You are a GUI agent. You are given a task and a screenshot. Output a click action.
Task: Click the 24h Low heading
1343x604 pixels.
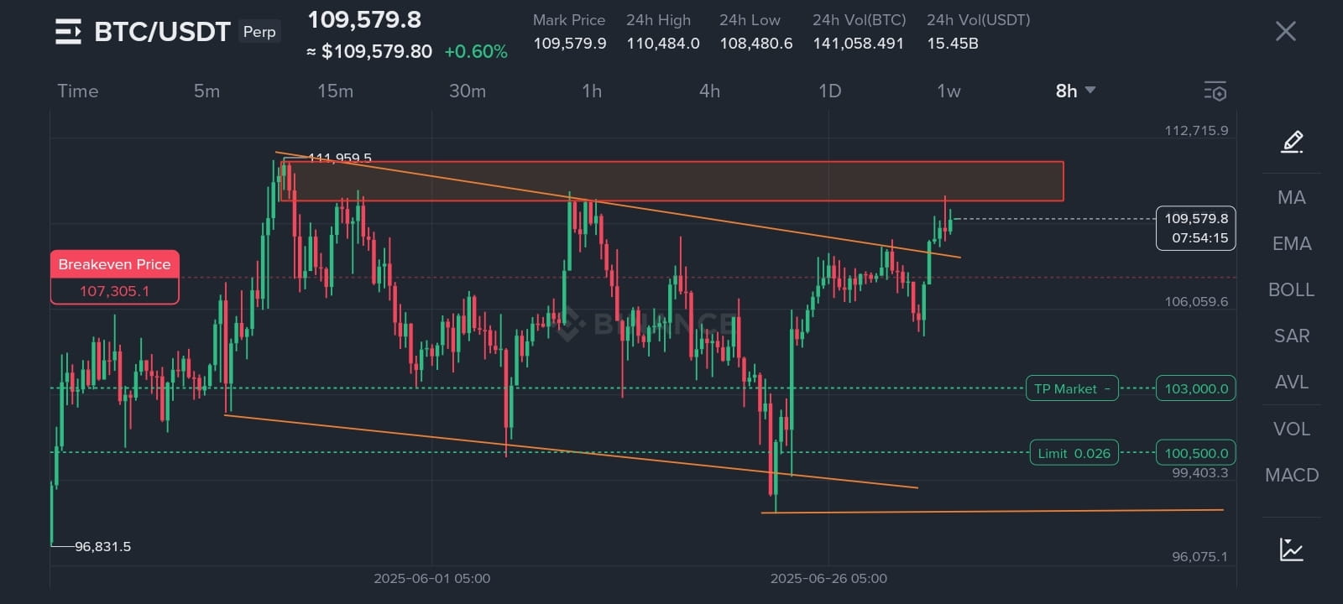coord(750,20)
